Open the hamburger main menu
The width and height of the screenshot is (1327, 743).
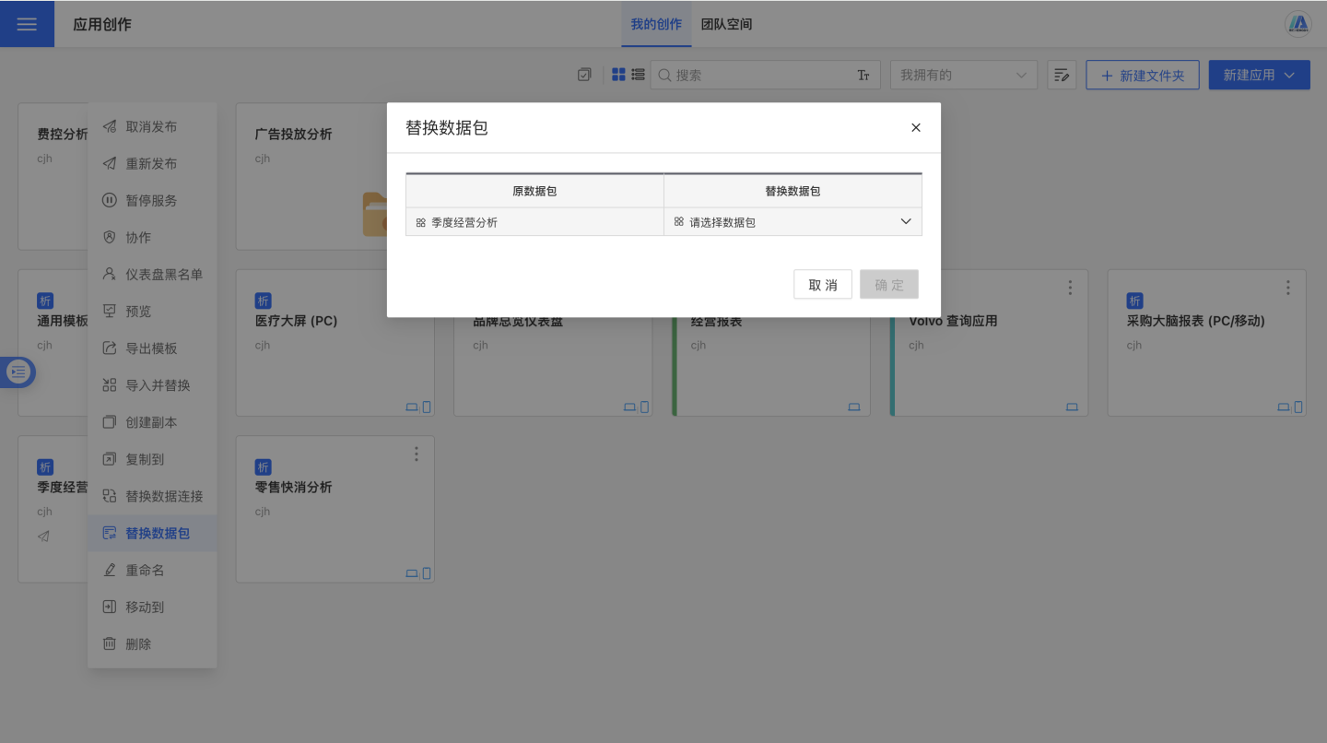(x=27, y=24)
